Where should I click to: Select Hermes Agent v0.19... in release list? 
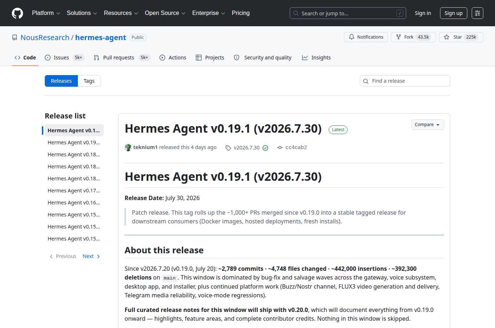tap(74, 142)
